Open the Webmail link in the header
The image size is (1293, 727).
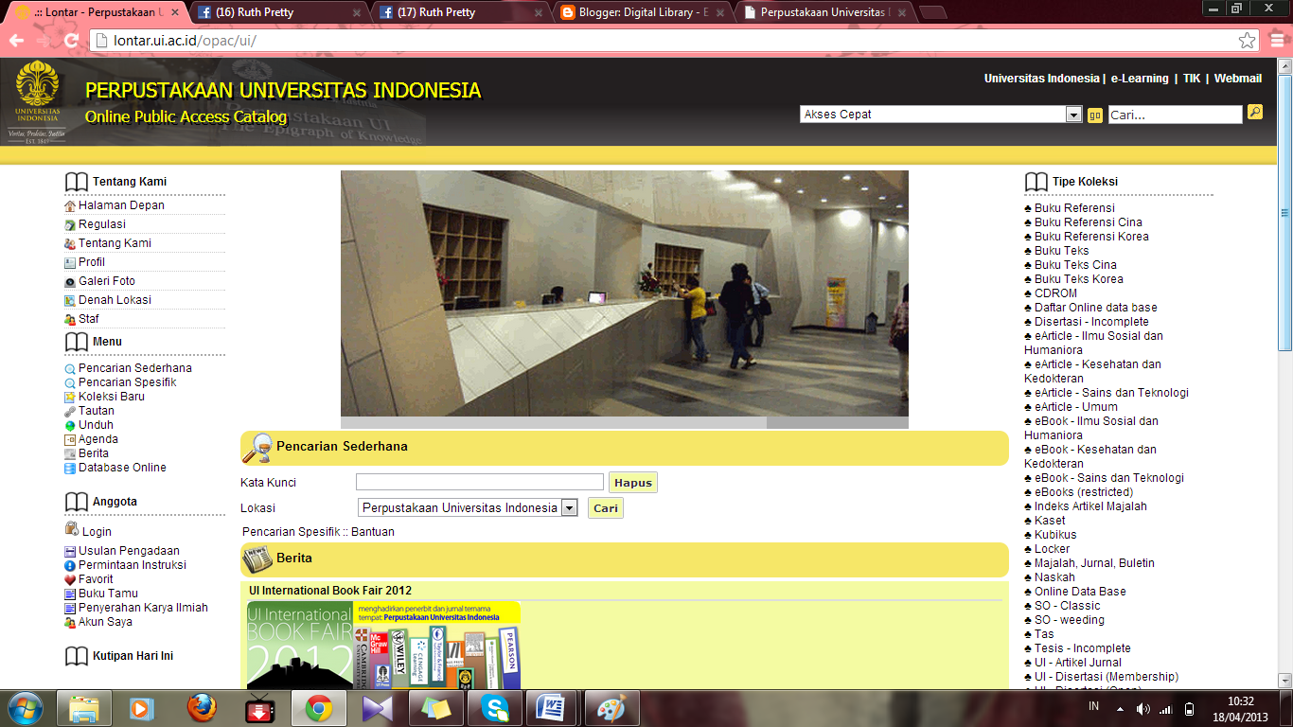(x=1237, y=79)
